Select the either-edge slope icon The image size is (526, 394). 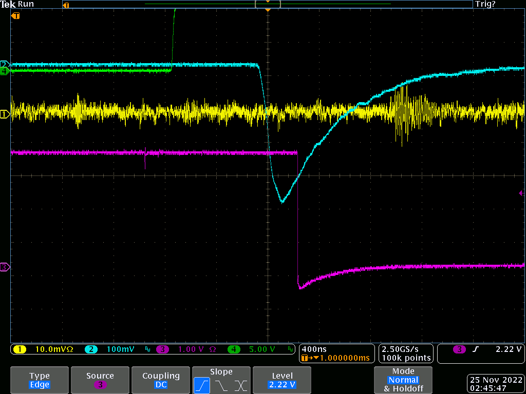click(x=241, y=385)
